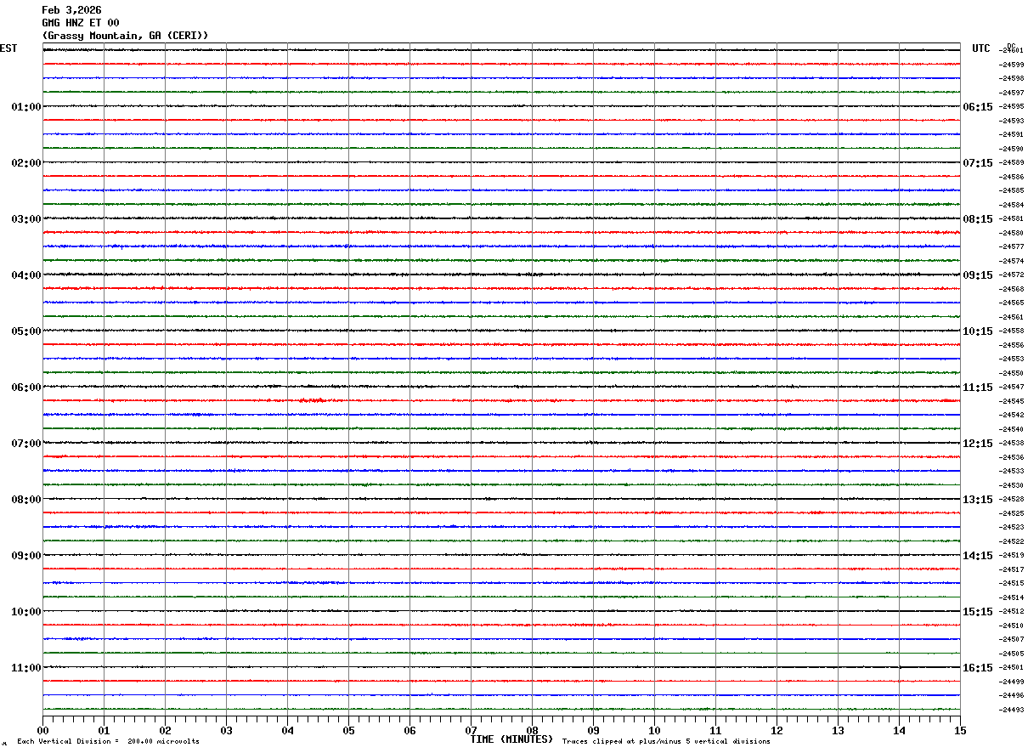The width and height of the screenshot is (1028, 753).
Task: Click the '12:15' UTC time label
Action: pyautogui.click(x=978, y=444)
